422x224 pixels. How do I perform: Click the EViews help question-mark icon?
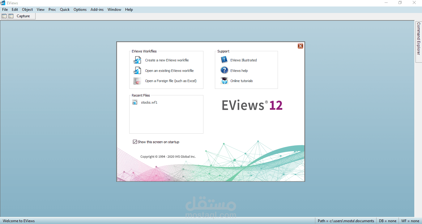point(224,70)
